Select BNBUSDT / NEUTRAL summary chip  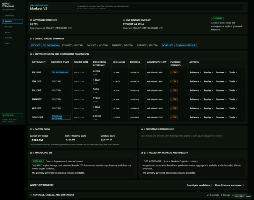[123, 45]
